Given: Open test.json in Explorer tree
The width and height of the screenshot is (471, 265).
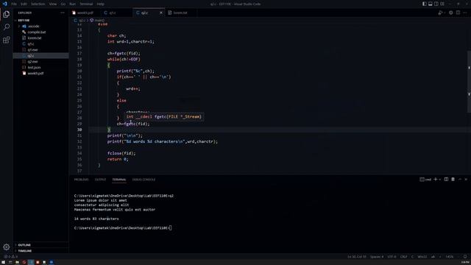Looking at the screenshot, I should (x=41, y=67).
